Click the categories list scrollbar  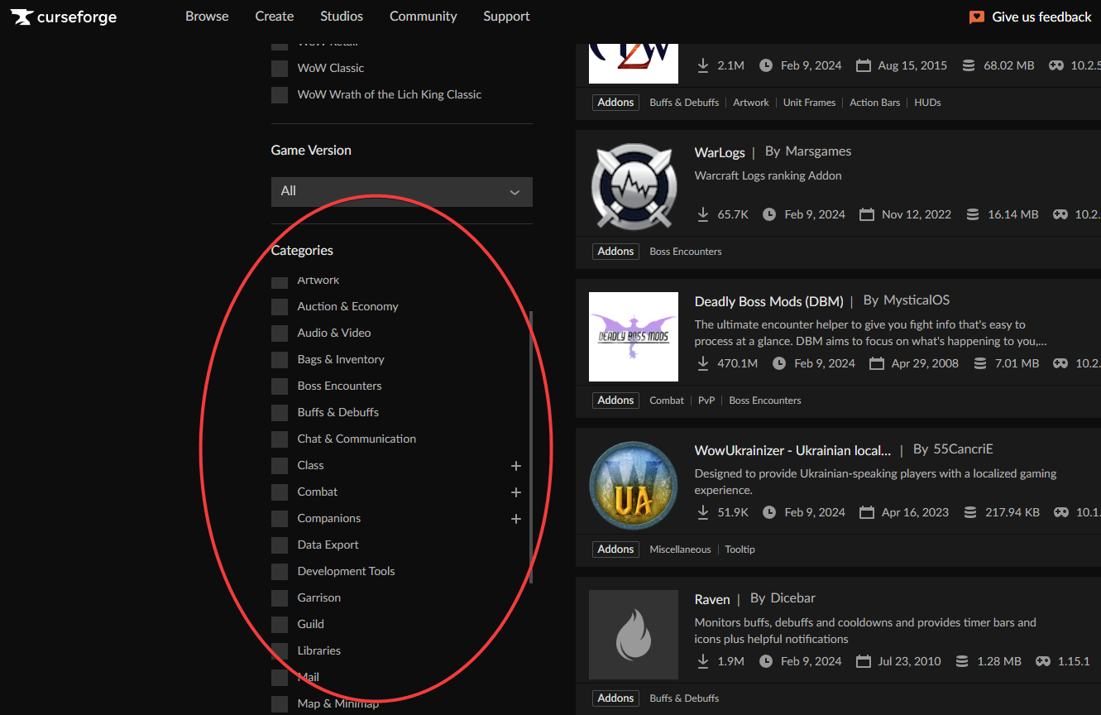pos(531,447)
